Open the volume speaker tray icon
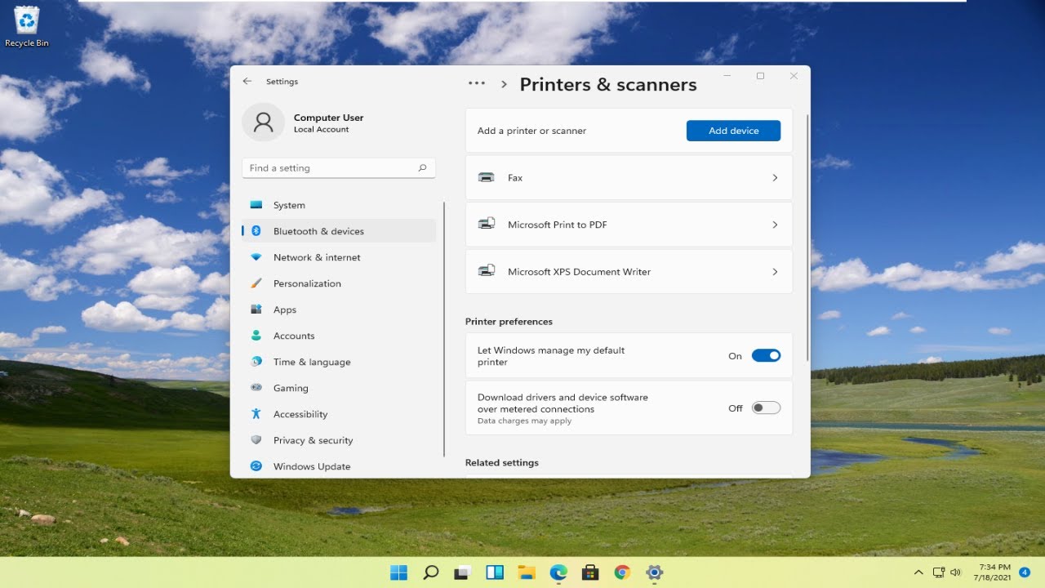The image size is (1045, 588). click(956, 572)
